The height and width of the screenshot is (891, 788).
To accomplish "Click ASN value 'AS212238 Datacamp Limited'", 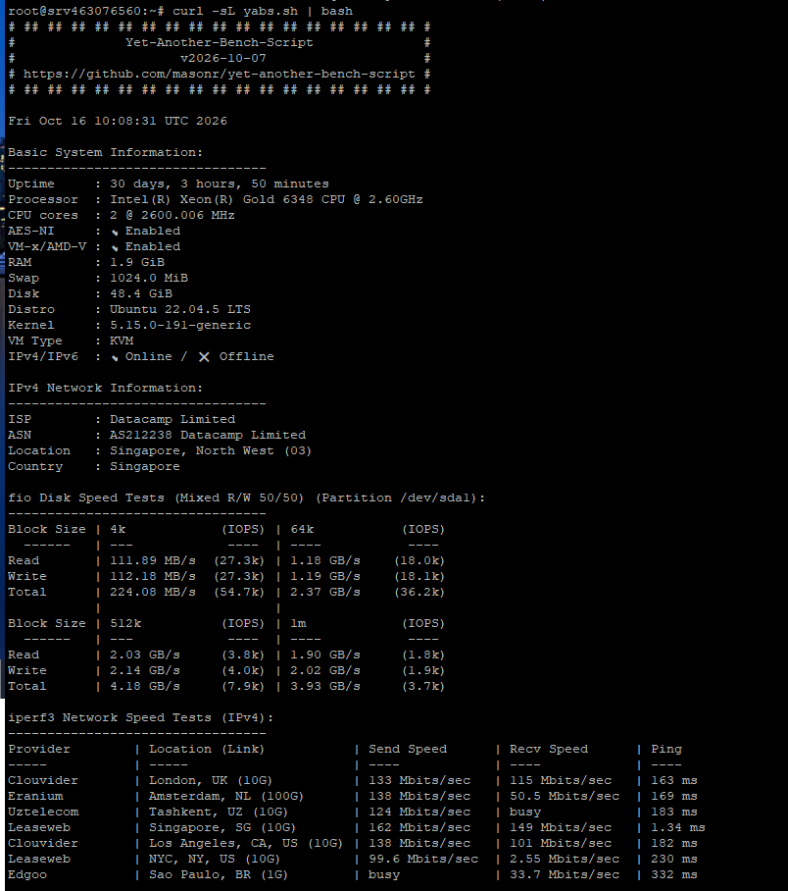I will pyautogui.click(x=208, y=435).
